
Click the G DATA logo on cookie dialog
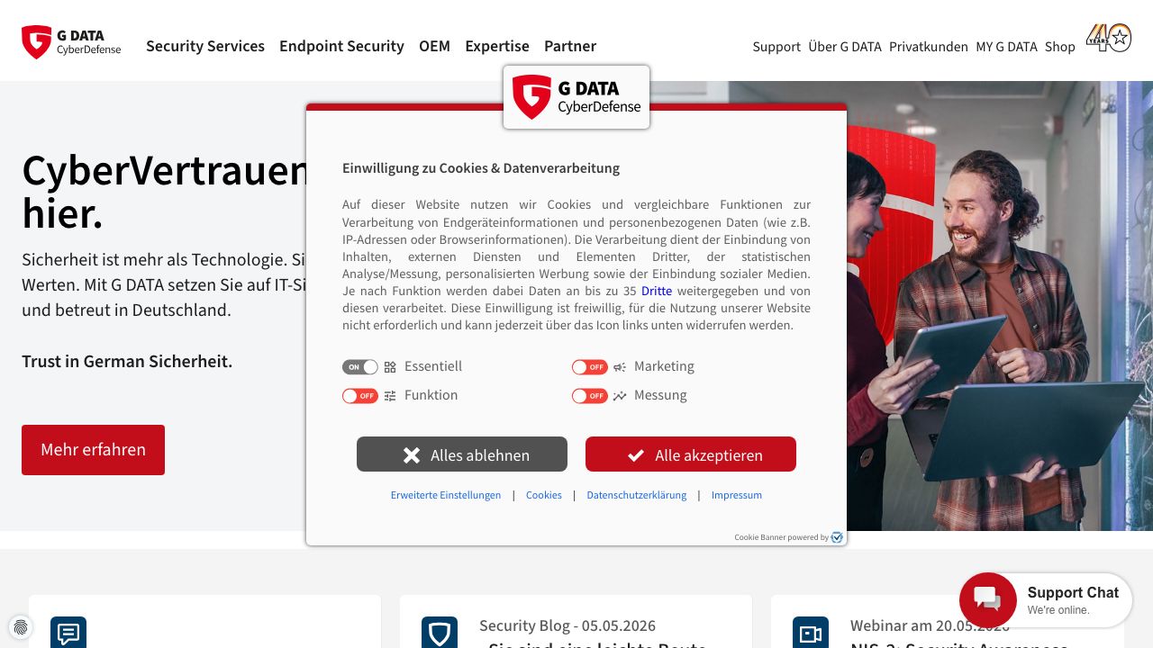click(576, 97)
